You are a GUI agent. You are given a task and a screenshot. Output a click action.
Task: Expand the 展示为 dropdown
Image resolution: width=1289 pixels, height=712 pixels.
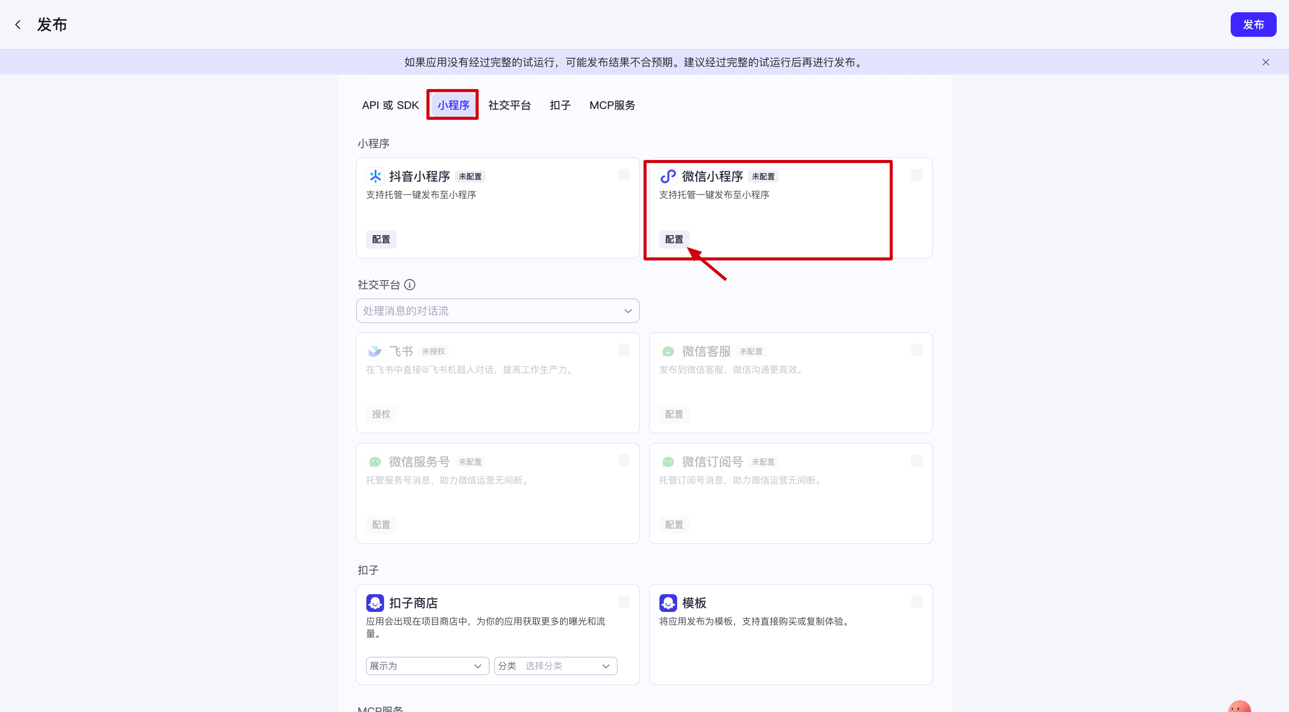pyautogui.click(x=427, y=666)
